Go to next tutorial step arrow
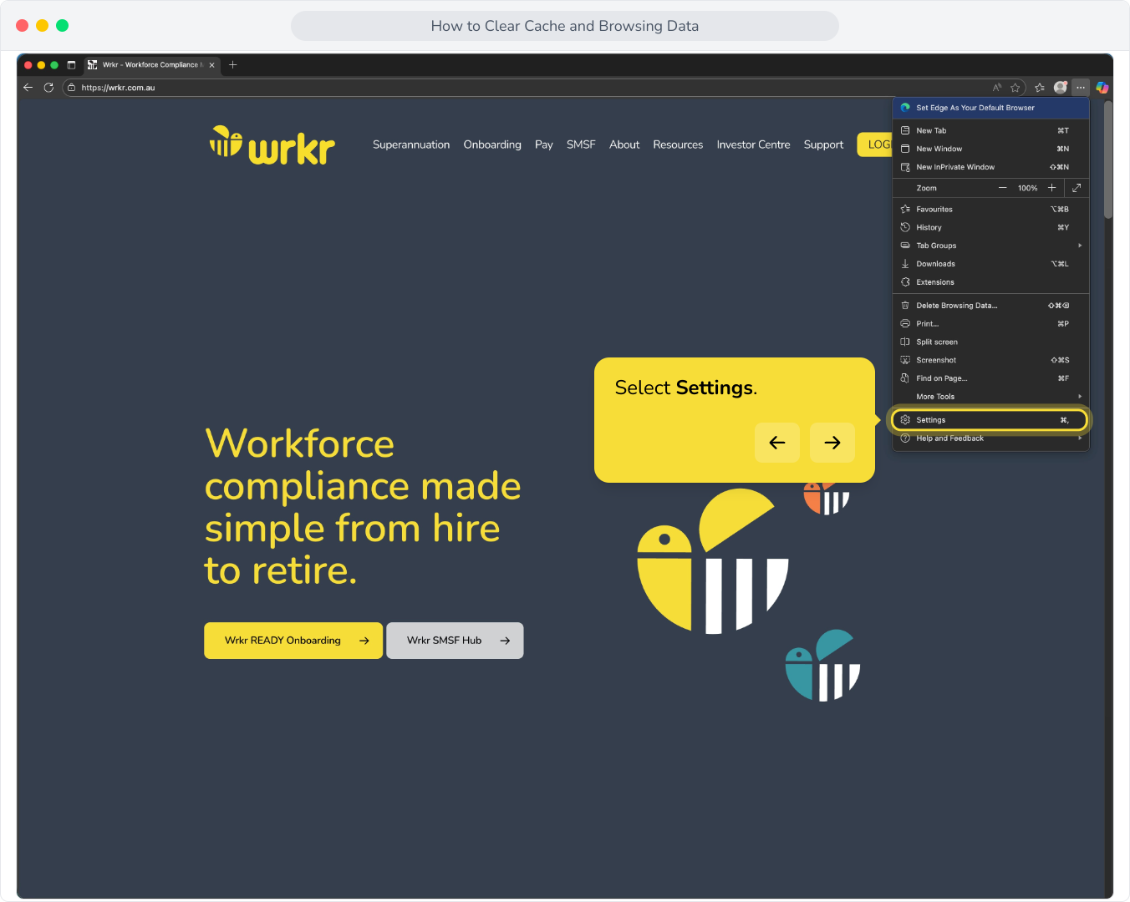1130x902 pixels. [832, 443]
